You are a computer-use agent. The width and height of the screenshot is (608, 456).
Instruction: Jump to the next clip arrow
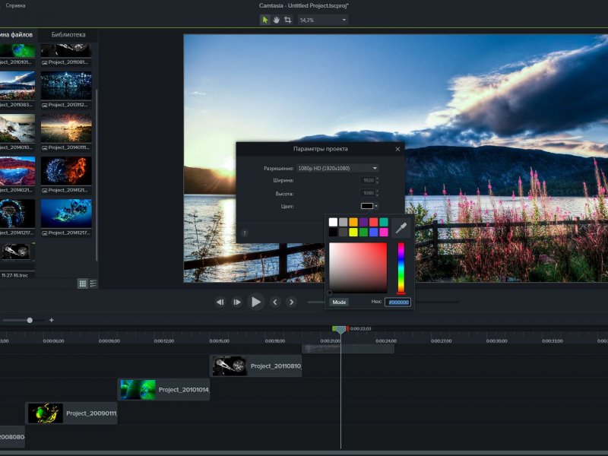coord(292,302)
